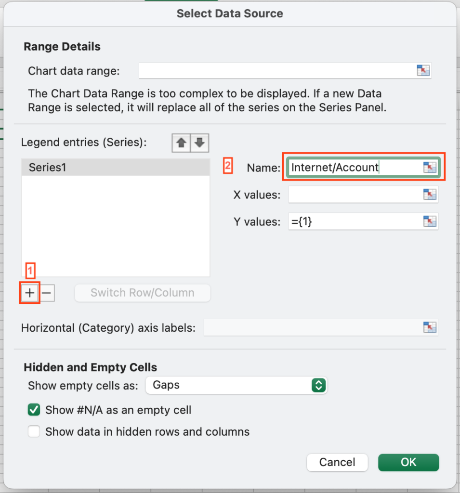Uncheck Show #N/A as an empty cell

pyautogui.click(x=34, y=410)
